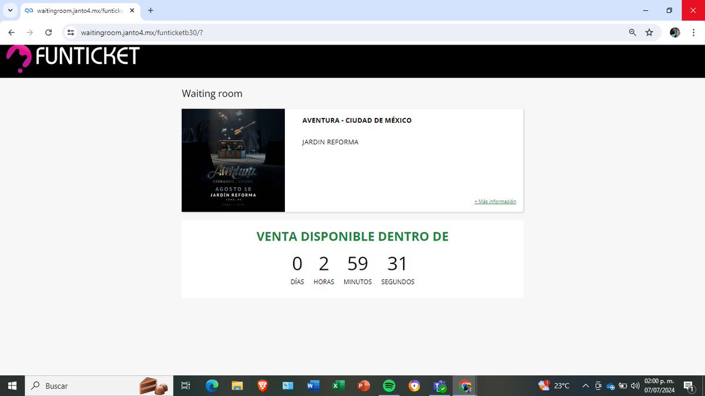Click the Aventura event poster thumbnail
This screenshot has height=396, width=705.
(233, 160)
